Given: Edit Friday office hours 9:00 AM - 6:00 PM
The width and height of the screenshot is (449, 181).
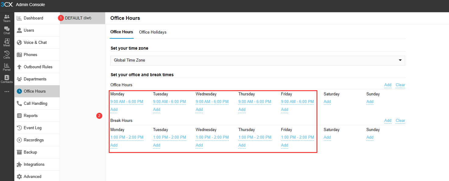Looking at the screenshot, I should [297, 102].
